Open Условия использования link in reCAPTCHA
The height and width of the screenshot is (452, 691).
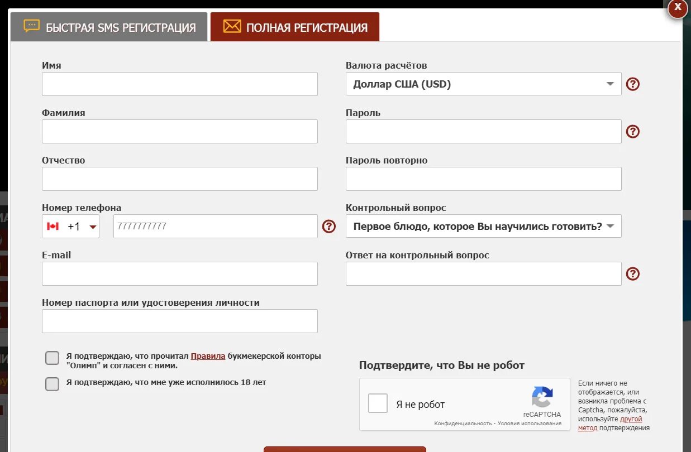530,424
